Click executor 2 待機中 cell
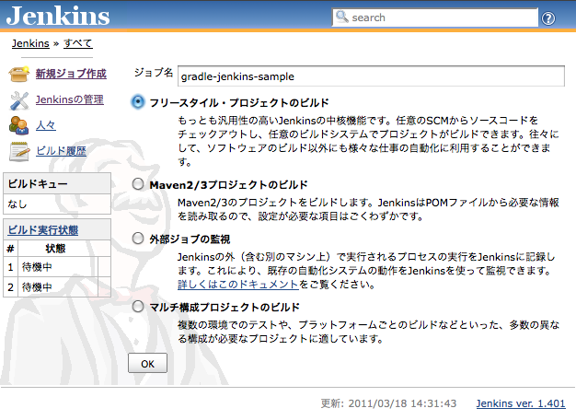The width and height of the screenshot is (576, 420). pyautogui.click(x=58, y=286)
